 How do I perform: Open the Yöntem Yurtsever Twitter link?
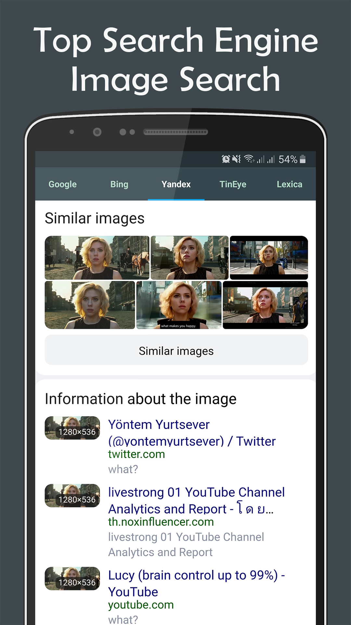[x=192, y=433]
